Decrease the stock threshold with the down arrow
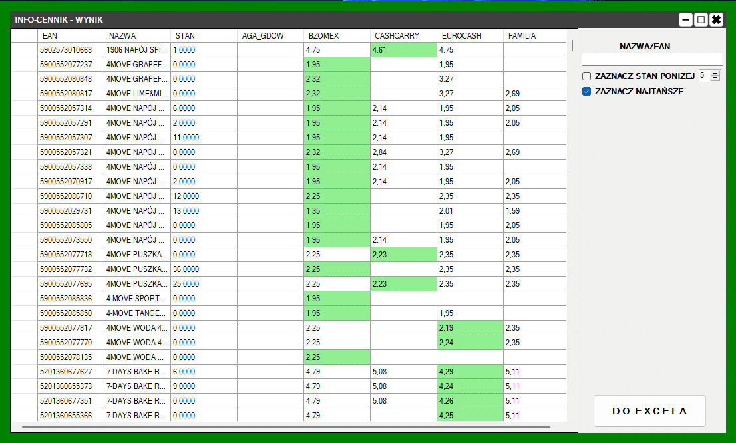The height and width of the screenshot is (443, 736). pos(715,78)
